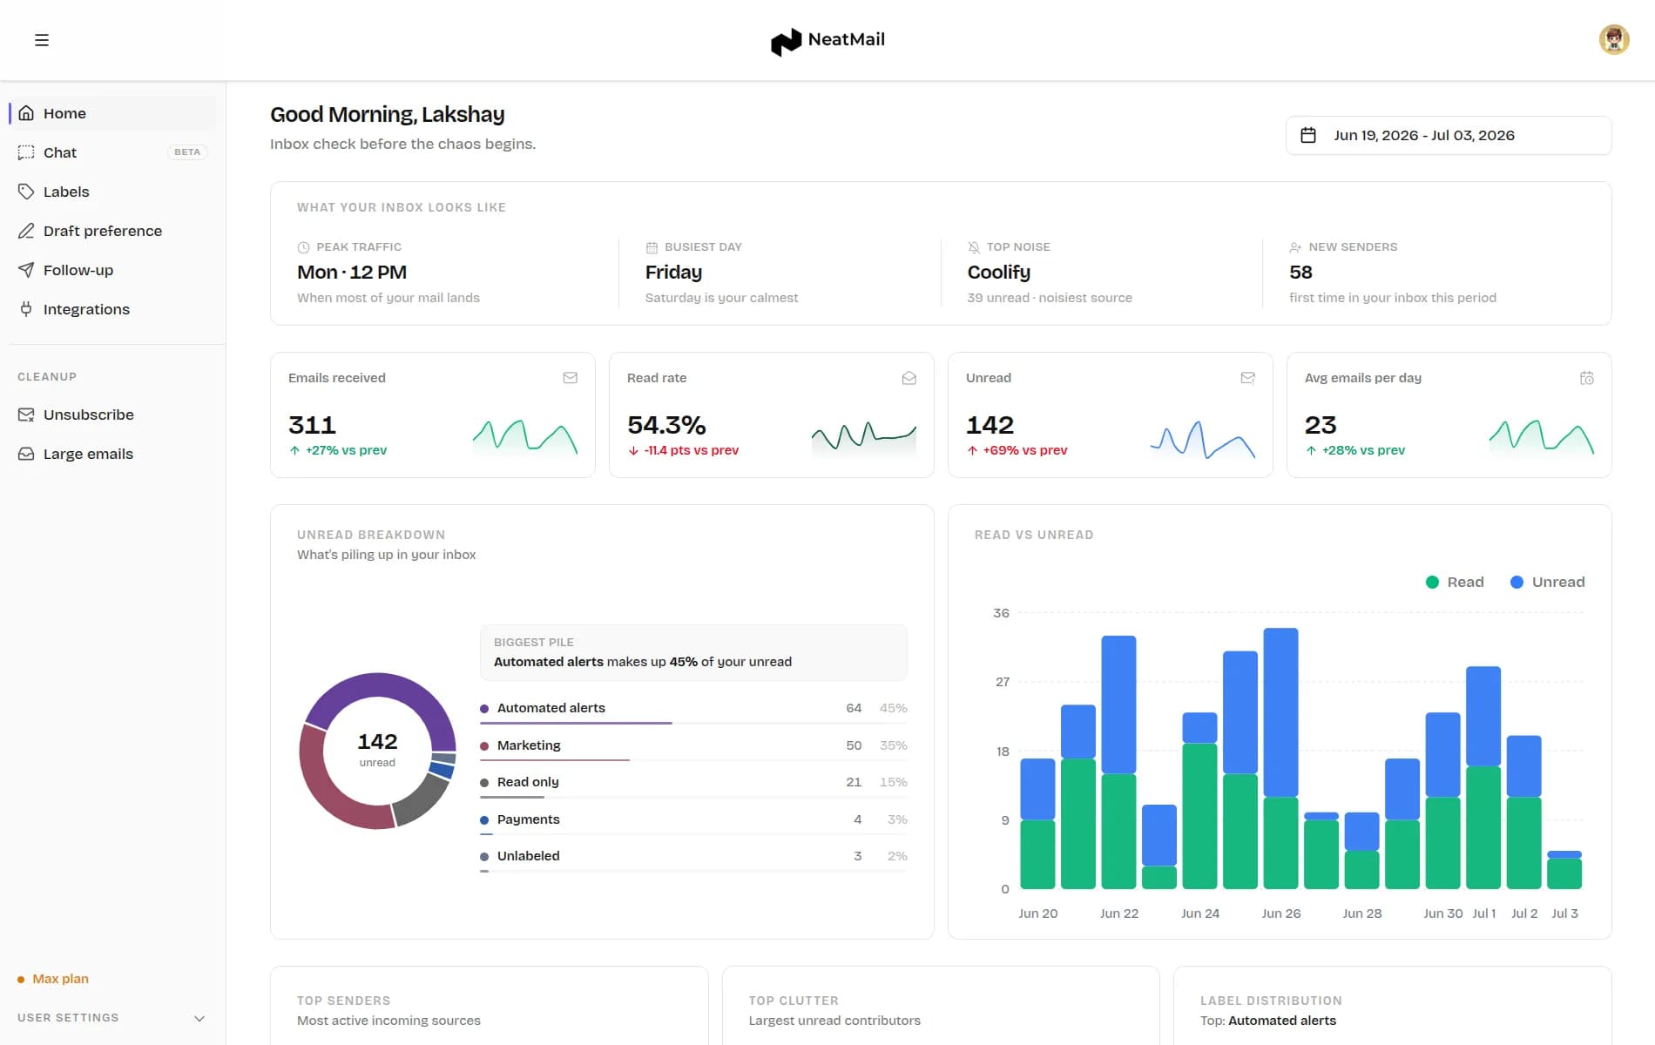The height and width of the screenshot is (1045, 1655).
Task: Open the date range picker
Action: coord(1448,135)
